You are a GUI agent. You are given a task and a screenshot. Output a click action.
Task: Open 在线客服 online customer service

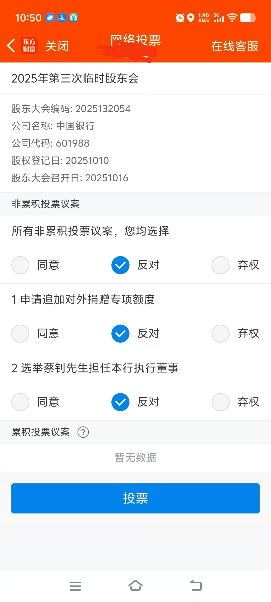[x=235, y=46]
